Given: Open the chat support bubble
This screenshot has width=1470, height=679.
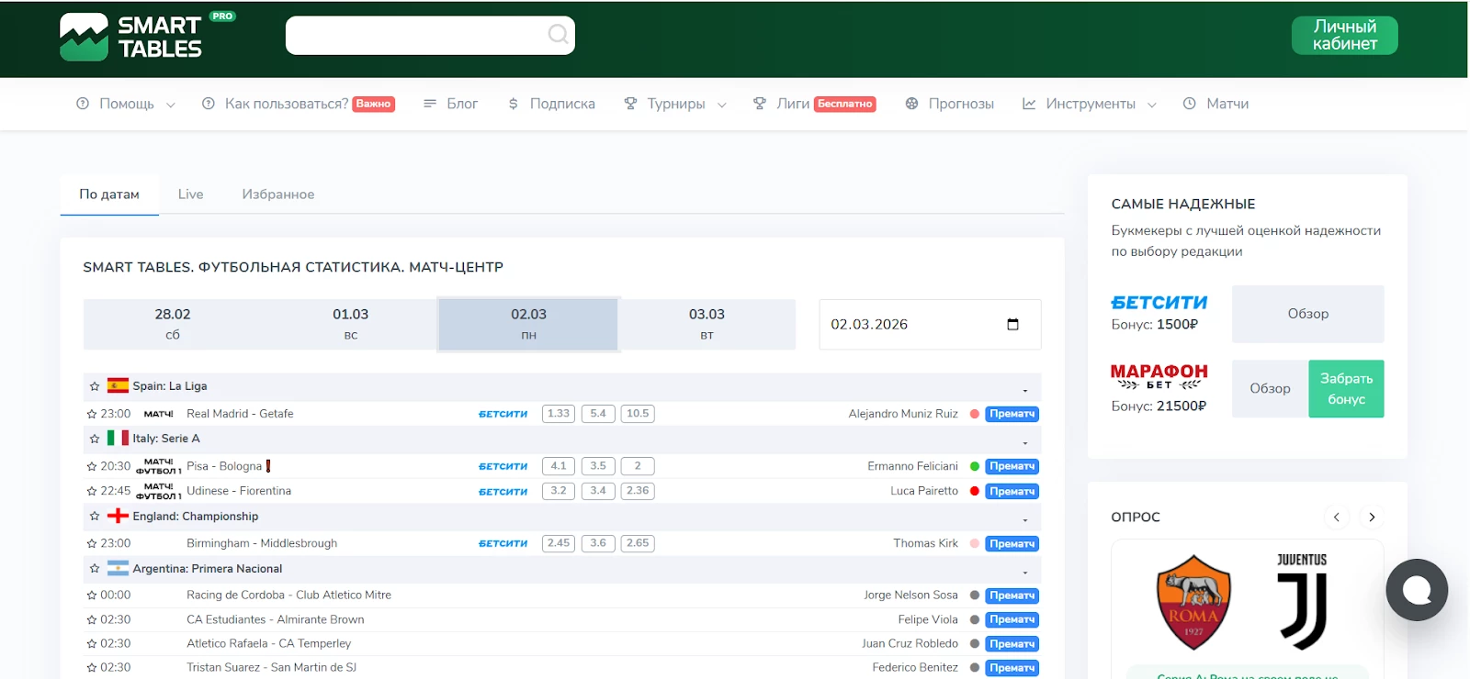Looking at the screenshot, I should [1417, 590].
